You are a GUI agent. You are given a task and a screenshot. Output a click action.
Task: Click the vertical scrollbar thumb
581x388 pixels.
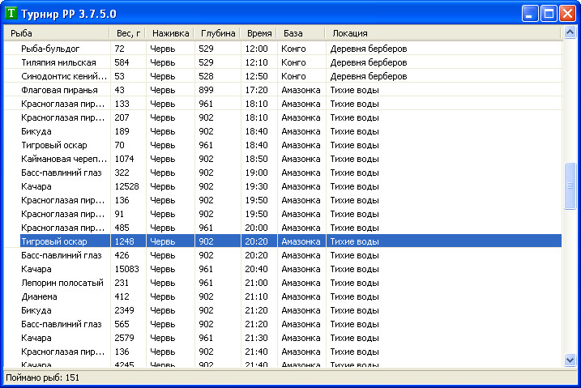[x=570, y=185]
